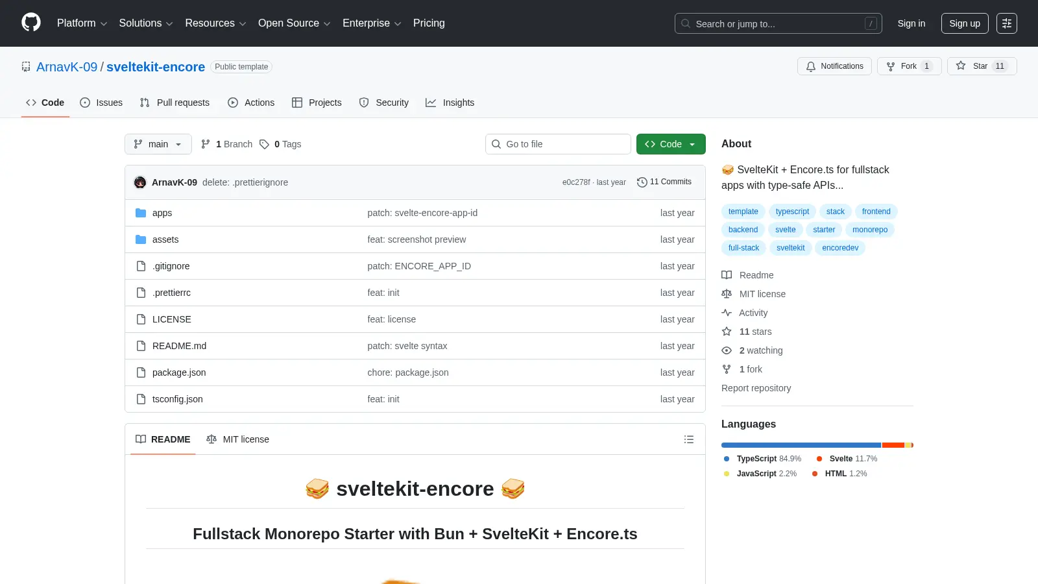
Task: Select the README tab in file viewer
Action: [163, 439]
